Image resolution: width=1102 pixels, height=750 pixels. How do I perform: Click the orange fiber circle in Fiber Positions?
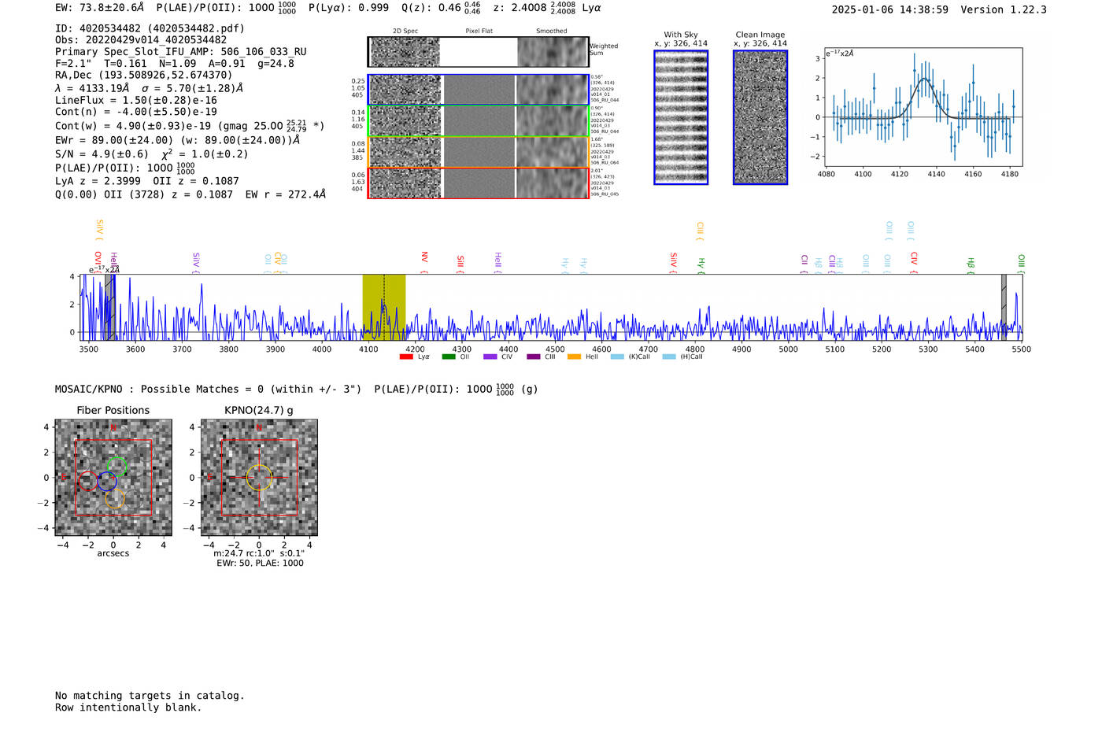(x=115, y=498)
